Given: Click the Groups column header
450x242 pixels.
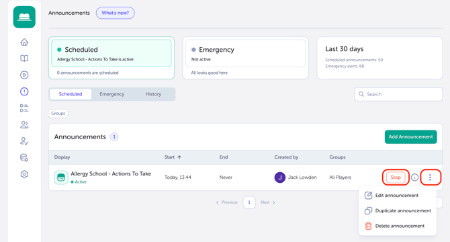Looking at the screenshot, I should pyautogui.click(x=337, y=157).
